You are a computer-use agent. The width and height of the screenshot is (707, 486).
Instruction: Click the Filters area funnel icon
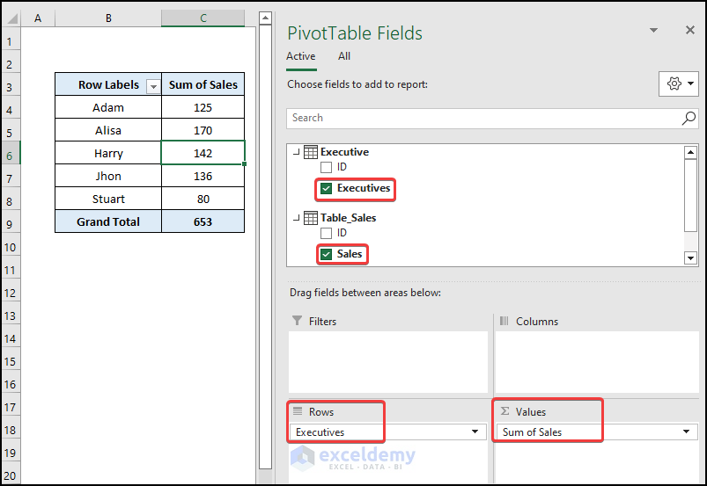[298, 322]
